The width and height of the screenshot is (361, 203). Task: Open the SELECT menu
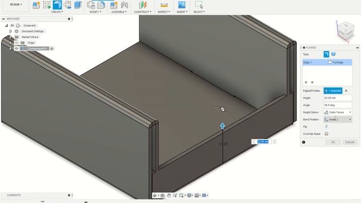pyautogui.click(x=199, y=12)
